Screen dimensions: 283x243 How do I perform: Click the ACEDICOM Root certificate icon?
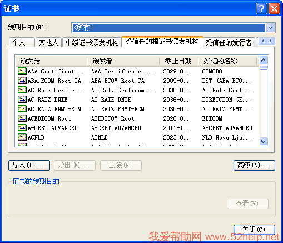pyautogui.click(x=22, y=118)
